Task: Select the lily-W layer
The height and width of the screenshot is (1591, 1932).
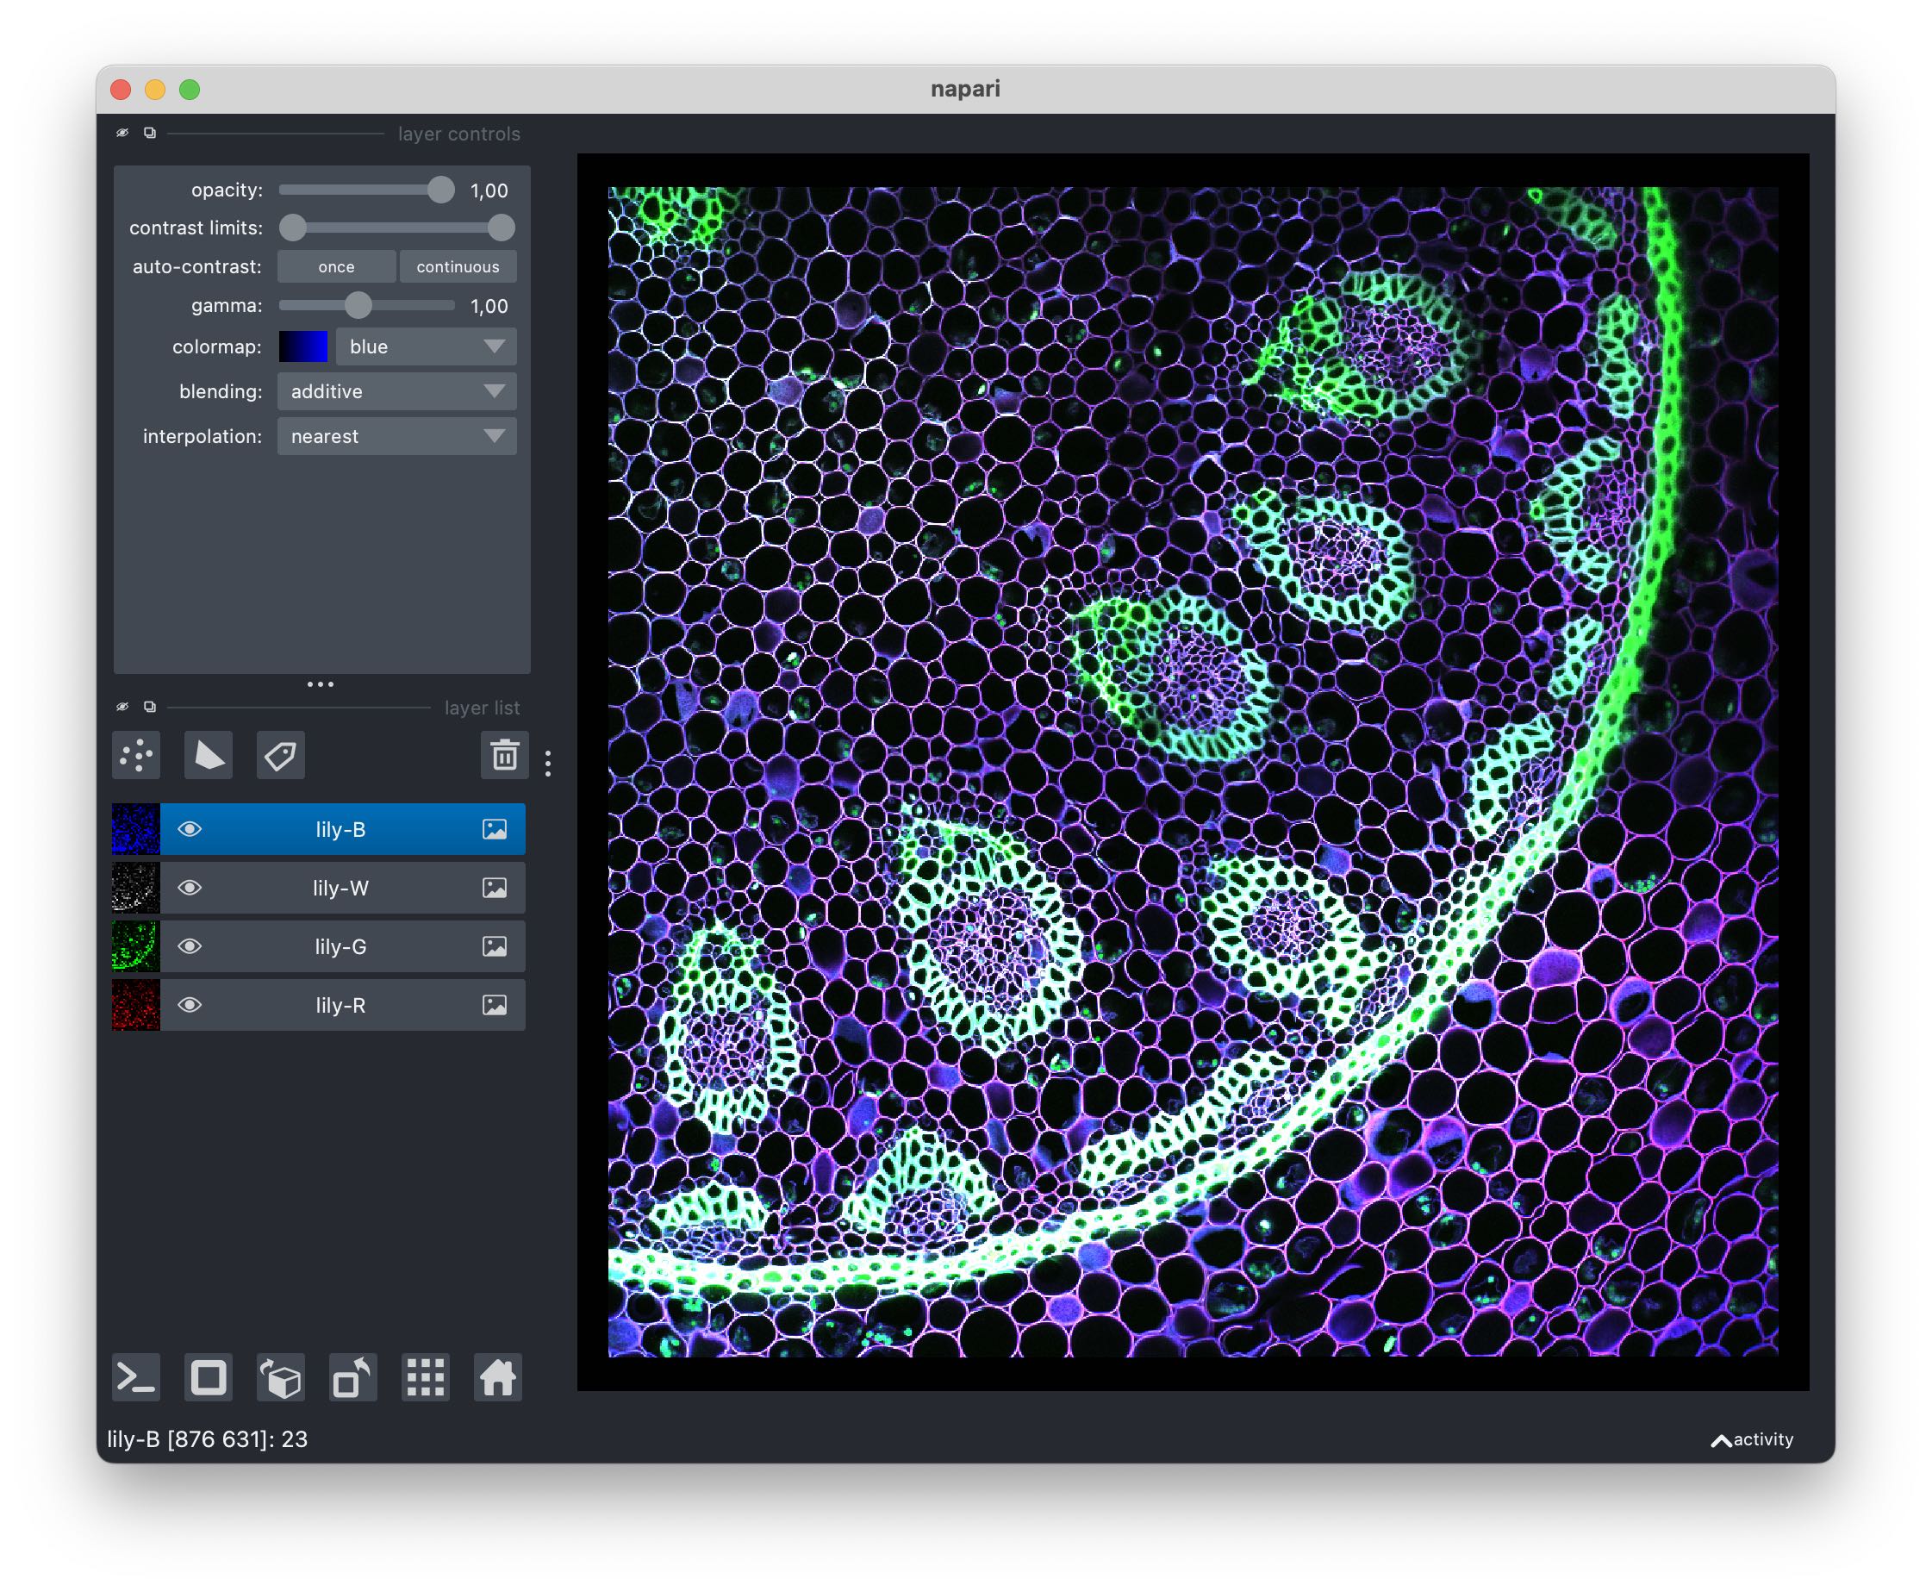Action: click(x=342, y=888)
